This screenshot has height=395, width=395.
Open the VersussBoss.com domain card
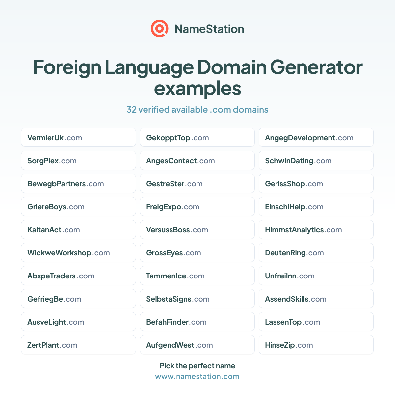tap(197, 229)
